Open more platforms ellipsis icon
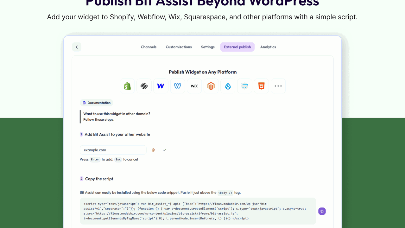This screenshot has width=405, height=228. point(278,86)
